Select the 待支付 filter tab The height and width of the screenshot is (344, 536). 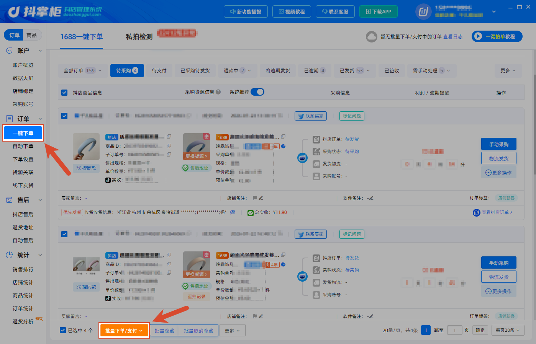pos(159,70)
